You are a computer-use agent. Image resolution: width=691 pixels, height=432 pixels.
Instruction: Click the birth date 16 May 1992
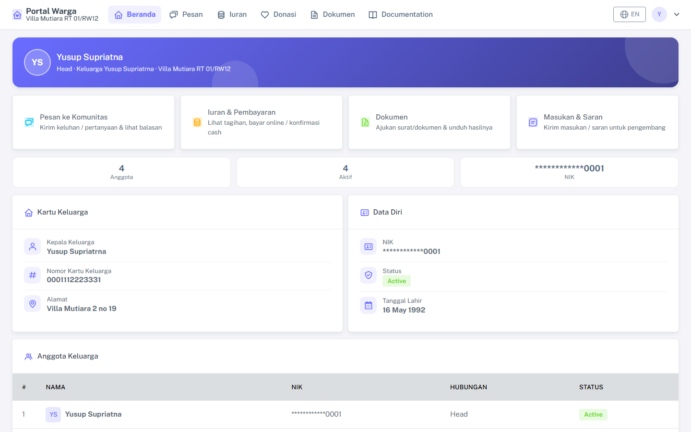[x=404, y=310]
